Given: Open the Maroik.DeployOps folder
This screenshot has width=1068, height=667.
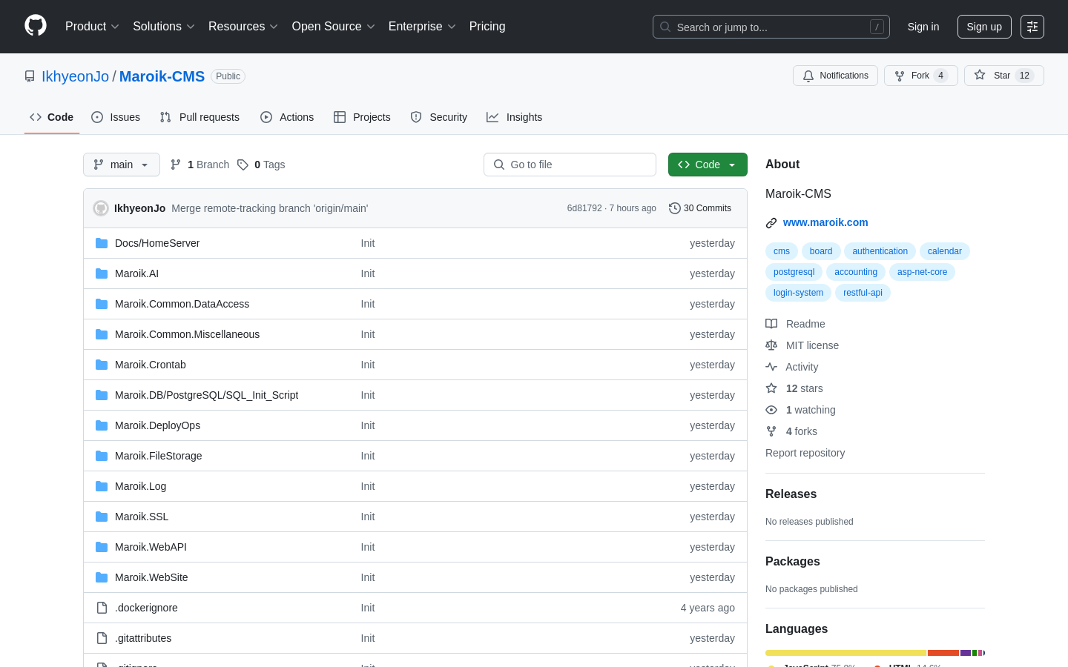Looking at the screenshot, I should pyautogui.click(x=157, y=425).
